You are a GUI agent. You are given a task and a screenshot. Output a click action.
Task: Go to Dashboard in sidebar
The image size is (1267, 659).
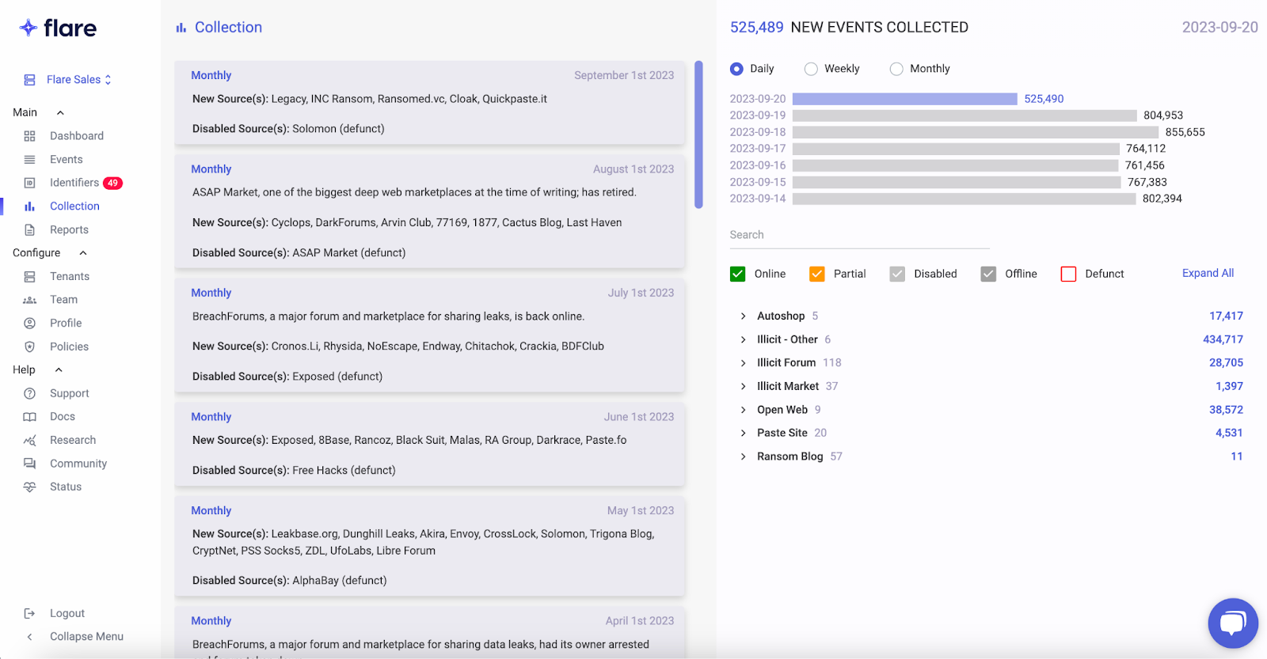click(x=77, y=136)
